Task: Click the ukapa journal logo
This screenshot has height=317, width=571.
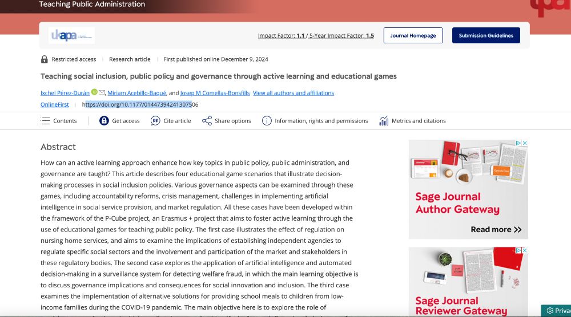Action: point(71,35)
